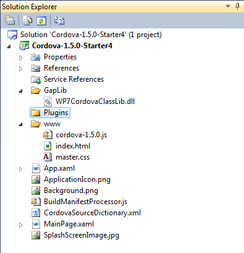Select the www folder label

(52, 124)
